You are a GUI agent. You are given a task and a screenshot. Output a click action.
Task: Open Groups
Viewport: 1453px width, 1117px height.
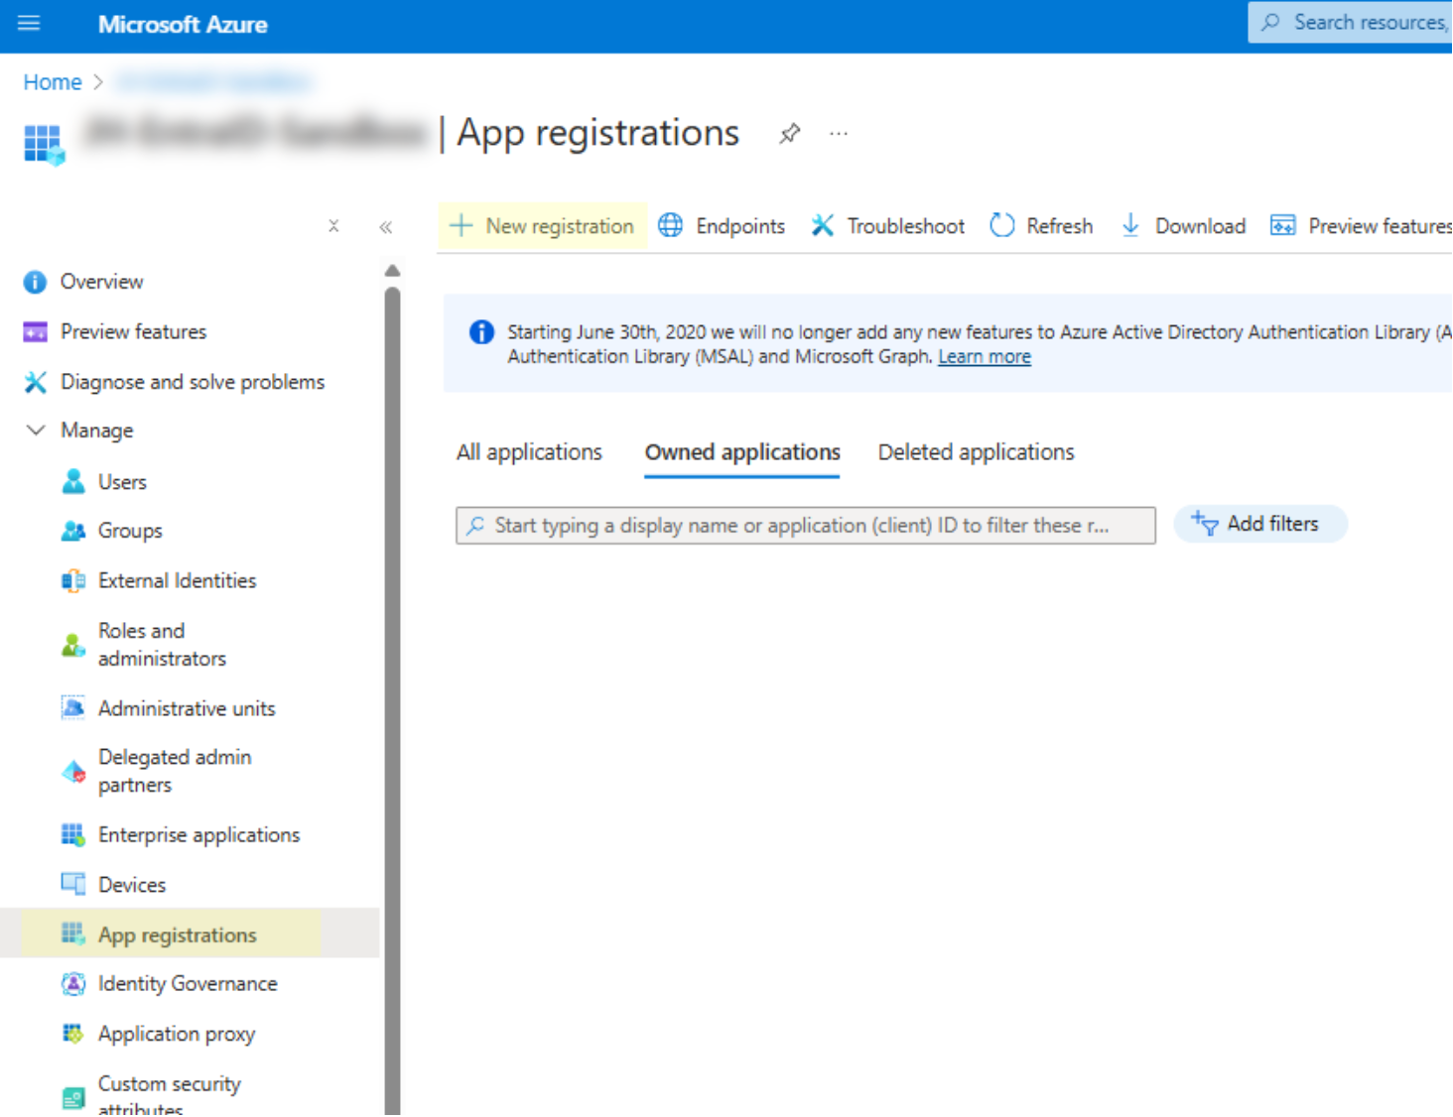click(130, 531)
